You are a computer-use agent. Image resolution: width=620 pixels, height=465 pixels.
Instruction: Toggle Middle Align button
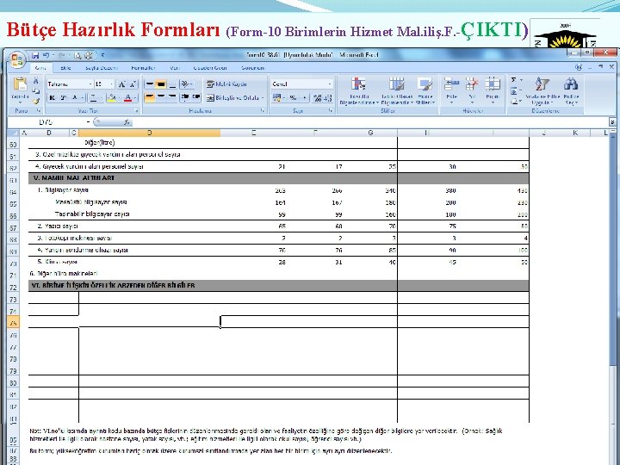pyautogui.click(x=160, y=84)
